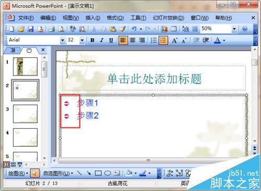
Task: Select the Arrow drawing tool
Action: [89, 173]
